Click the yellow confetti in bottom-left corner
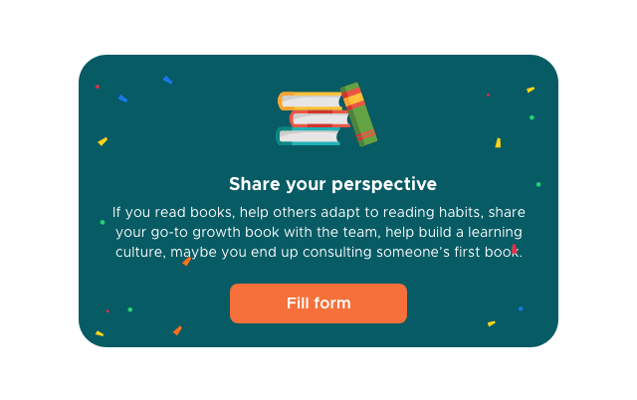This screenshot has height=400, width=637. [x=100, y=333]
